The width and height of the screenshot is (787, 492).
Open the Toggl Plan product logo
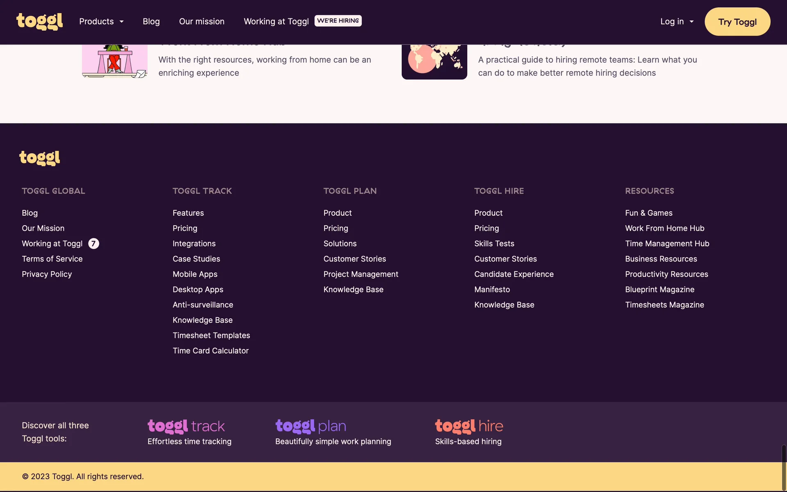coord(311,426)
